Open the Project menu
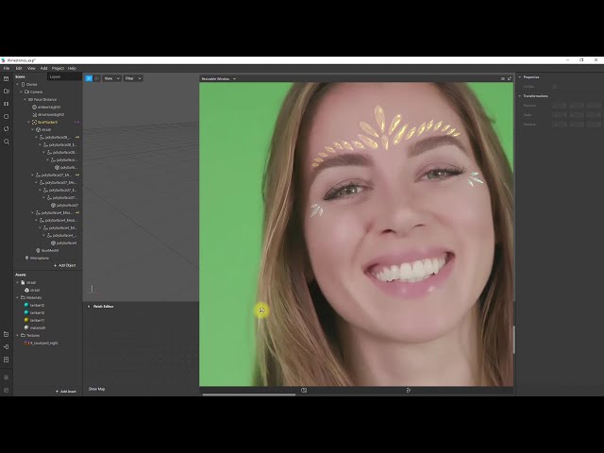 (58, 68)
